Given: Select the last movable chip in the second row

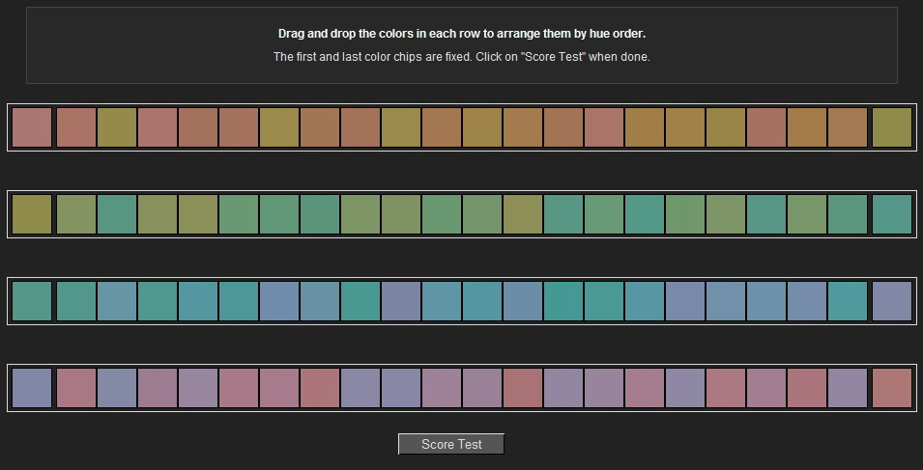Looking at the screenshot, I should coord(848,214).
